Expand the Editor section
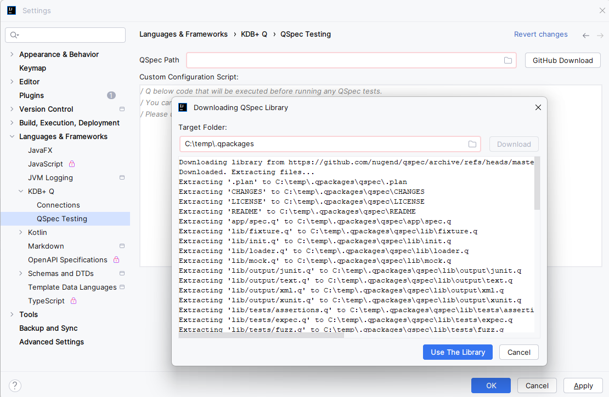Viewport: 609px width, 397px height. coord(12,82)
